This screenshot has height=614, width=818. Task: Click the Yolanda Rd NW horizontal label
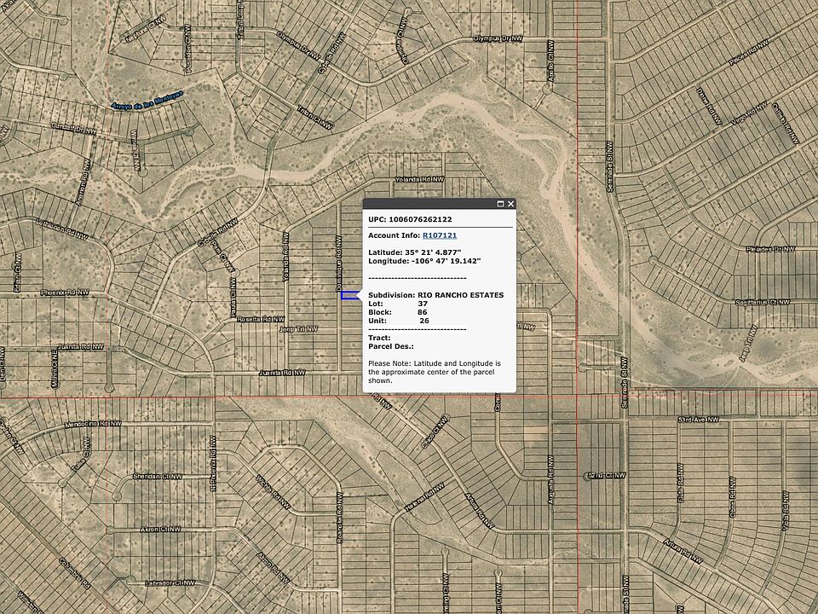click(x=414, y=180)
